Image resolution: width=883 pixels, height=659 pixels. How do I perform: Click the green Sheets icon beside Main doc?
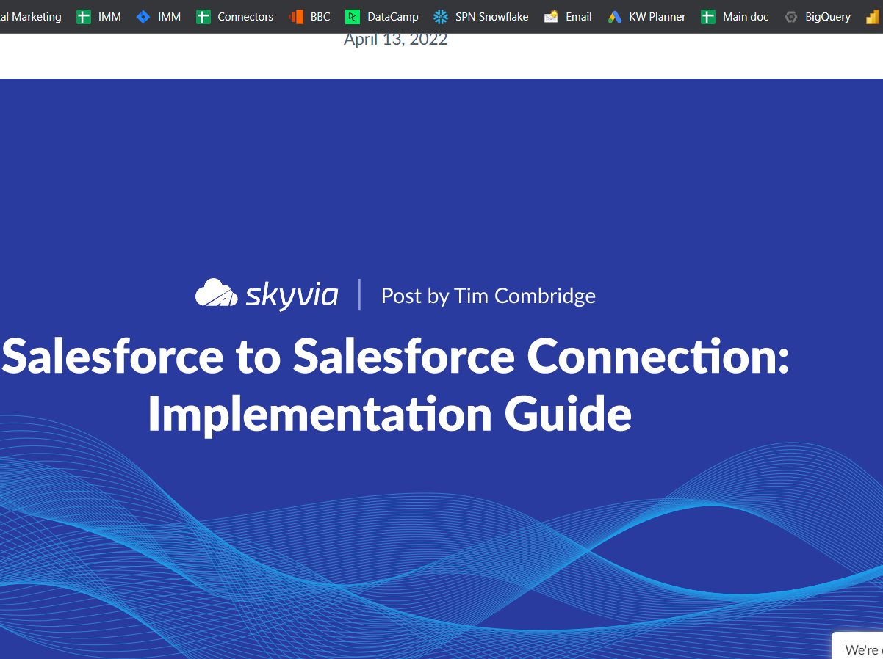click(x=708, y=17)
